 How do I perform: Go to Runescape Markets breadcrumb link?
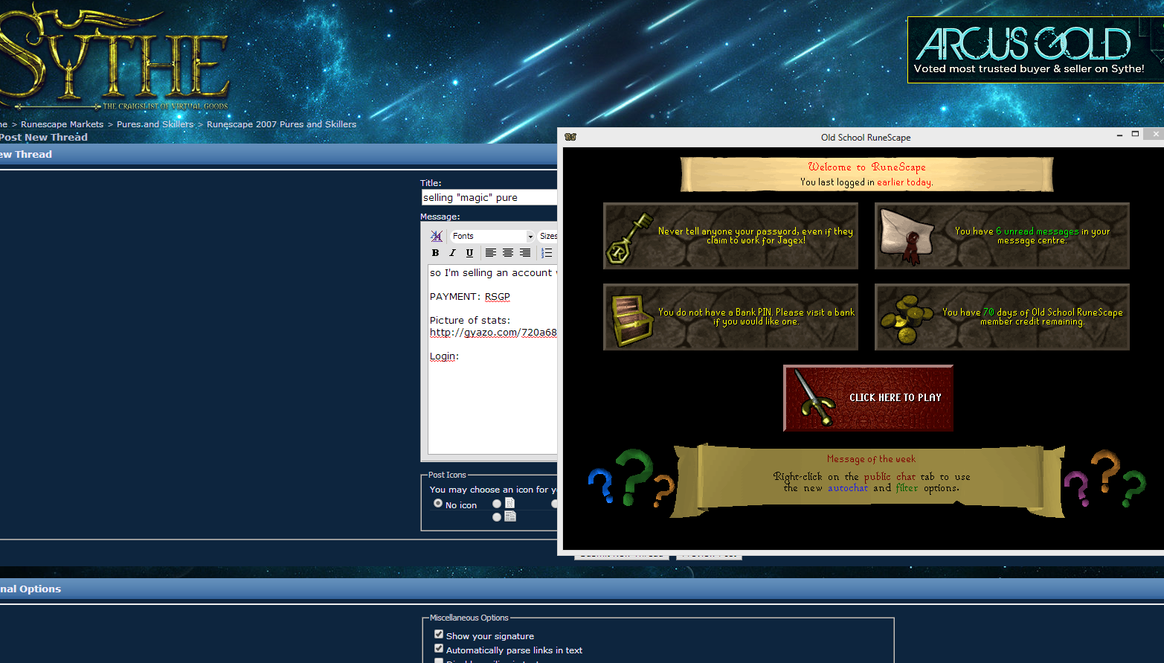62,124
